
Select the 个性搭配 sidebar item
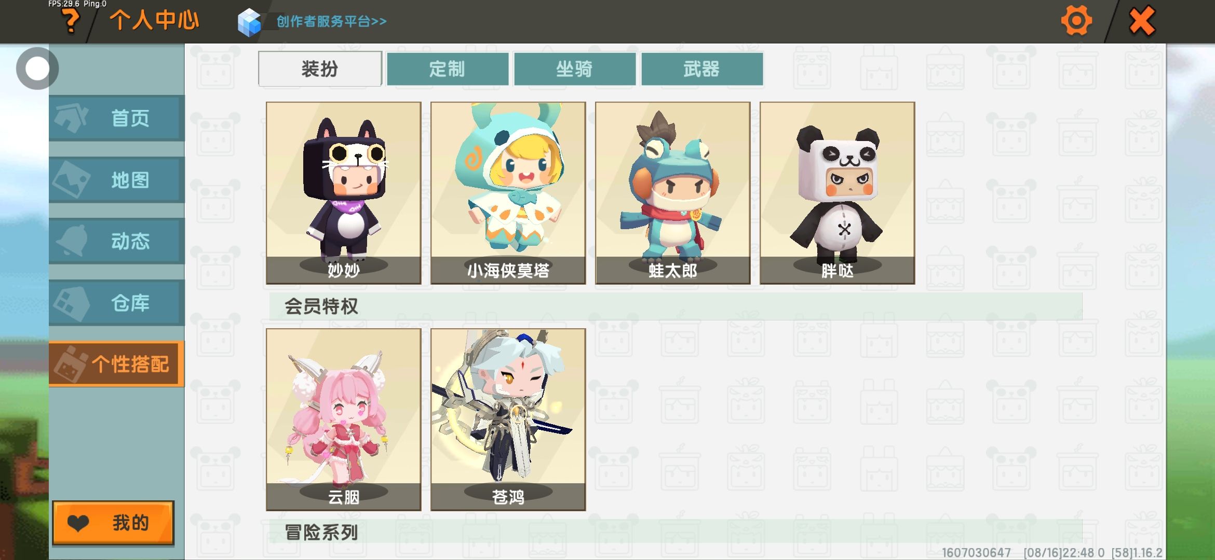coord(117,363)
